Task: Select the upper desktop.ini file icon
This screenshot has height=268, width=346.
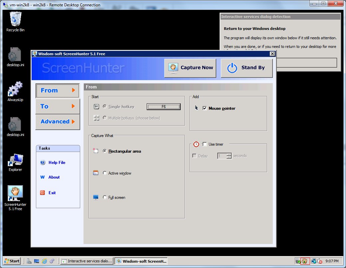Action: click(15, 54)
